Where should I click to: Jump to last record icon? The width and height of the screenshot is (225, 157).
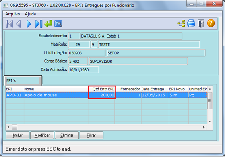[x=39, y=24]
